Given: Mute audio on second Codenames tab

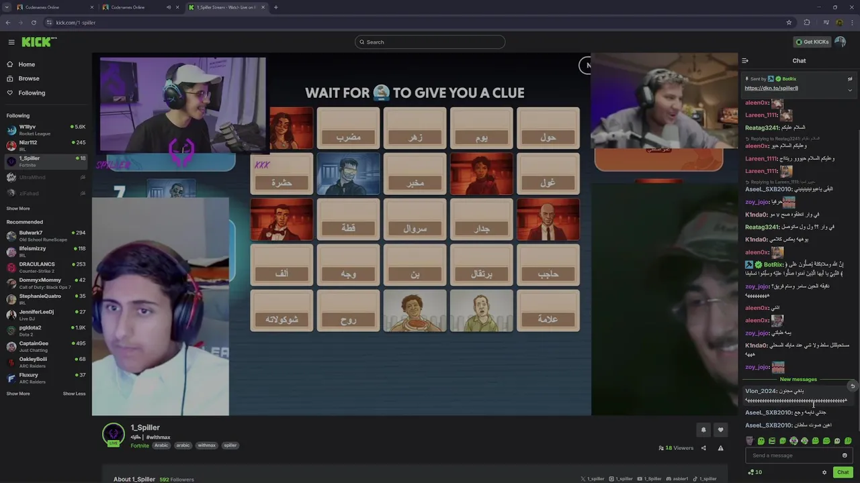Looking at the screenshot, I should click(169, 7).
